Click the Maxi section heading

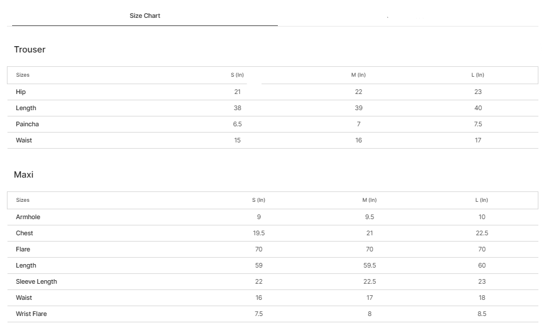coord(24,175)
